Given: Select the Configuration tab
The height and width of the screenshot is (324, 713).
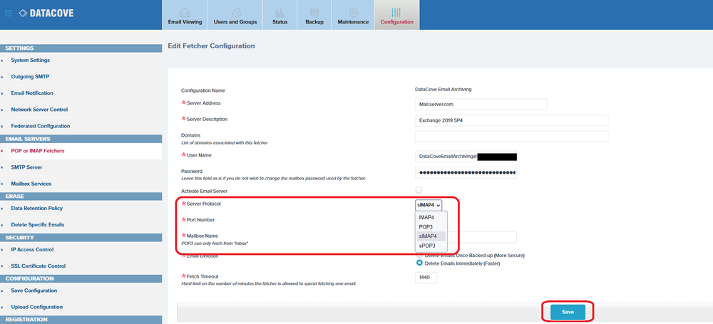Looking at the screenshot, I should coord(397,15).
